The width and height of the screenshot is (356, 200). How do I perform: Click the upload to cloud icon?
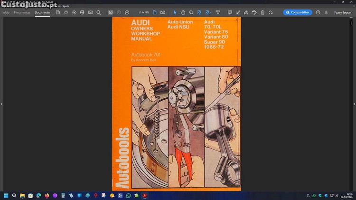click(x=74, y=12)
